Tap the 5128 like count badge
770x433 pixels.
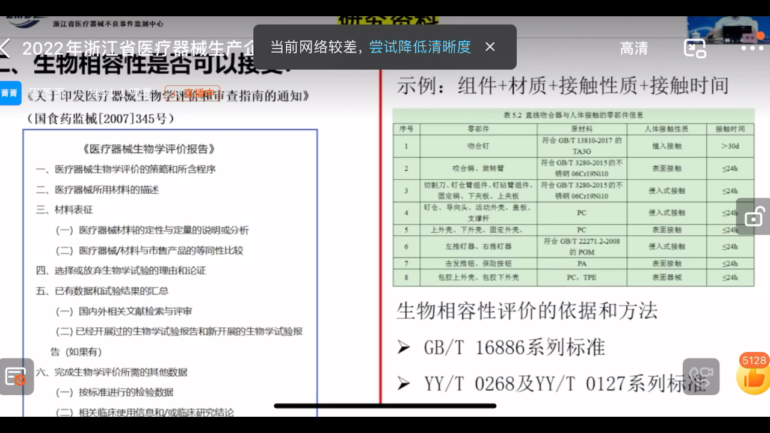coord(754,360)
